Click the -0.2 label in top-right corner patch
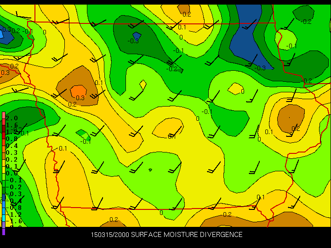Viewport: 331px width, 248px height. (306, 22)
